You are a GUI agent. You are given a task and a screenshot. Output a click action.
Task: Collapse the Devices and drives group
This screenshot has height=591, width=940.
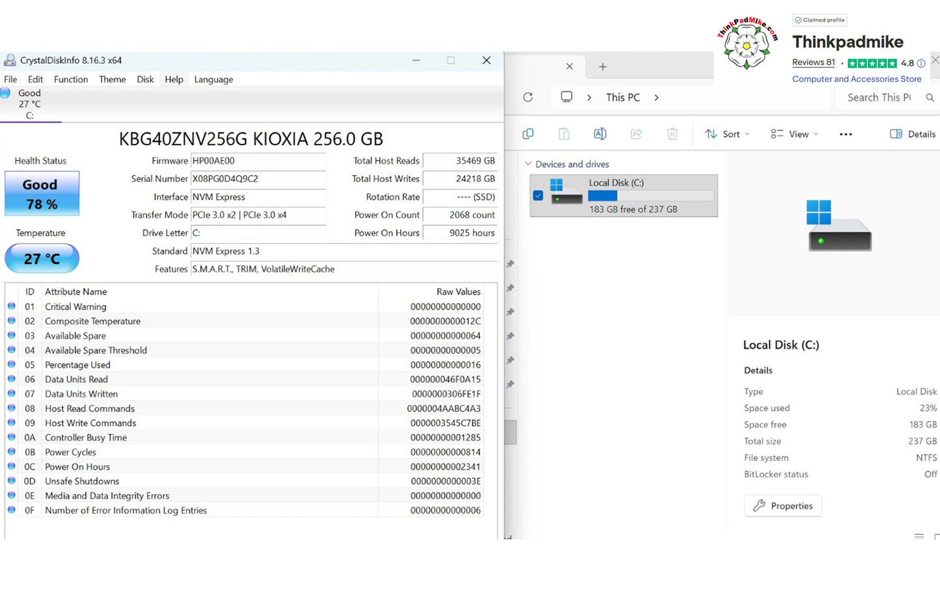pos(528,164)
